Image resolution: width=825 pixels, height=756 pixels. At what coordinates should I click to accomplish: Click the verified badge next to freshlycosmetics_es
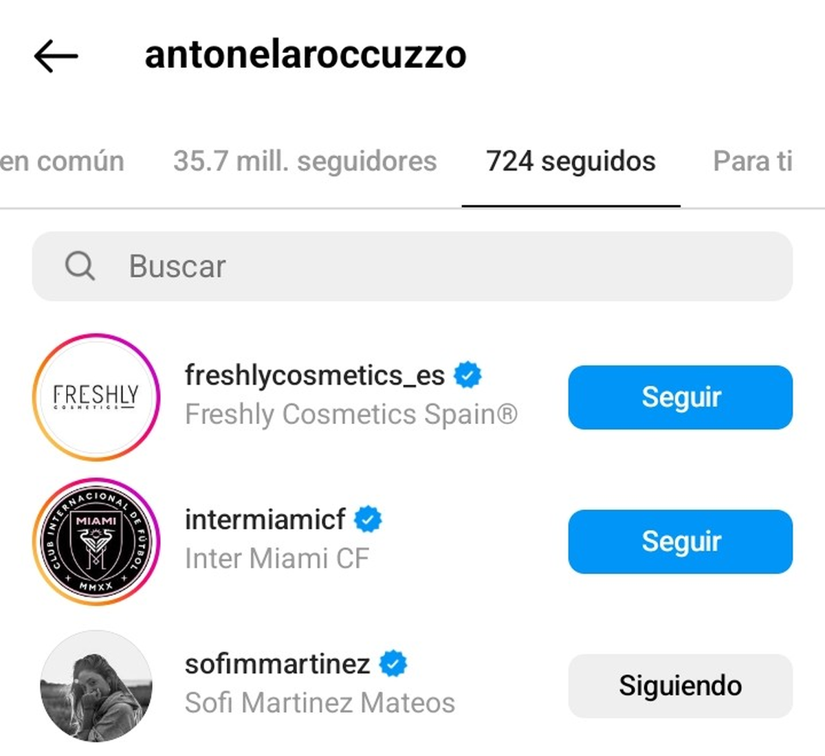pos(469,374)
